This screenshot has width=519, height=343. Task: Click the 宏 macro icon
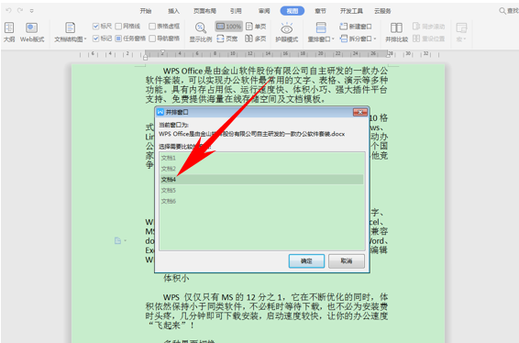pyautogui.click(x=461, y=28)
